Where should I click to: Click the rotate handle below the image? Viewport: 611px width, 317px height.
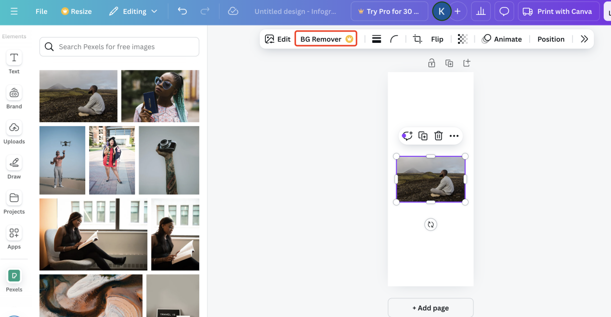pos(430,224)
